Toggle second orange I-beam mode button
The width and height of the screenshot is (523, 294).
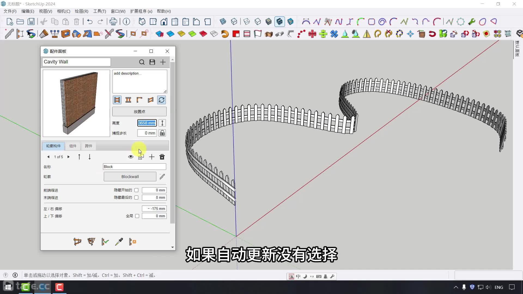point(128,100)
